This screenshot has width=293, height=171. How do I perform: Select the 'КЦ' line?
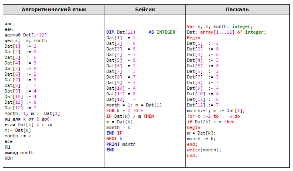7,147
